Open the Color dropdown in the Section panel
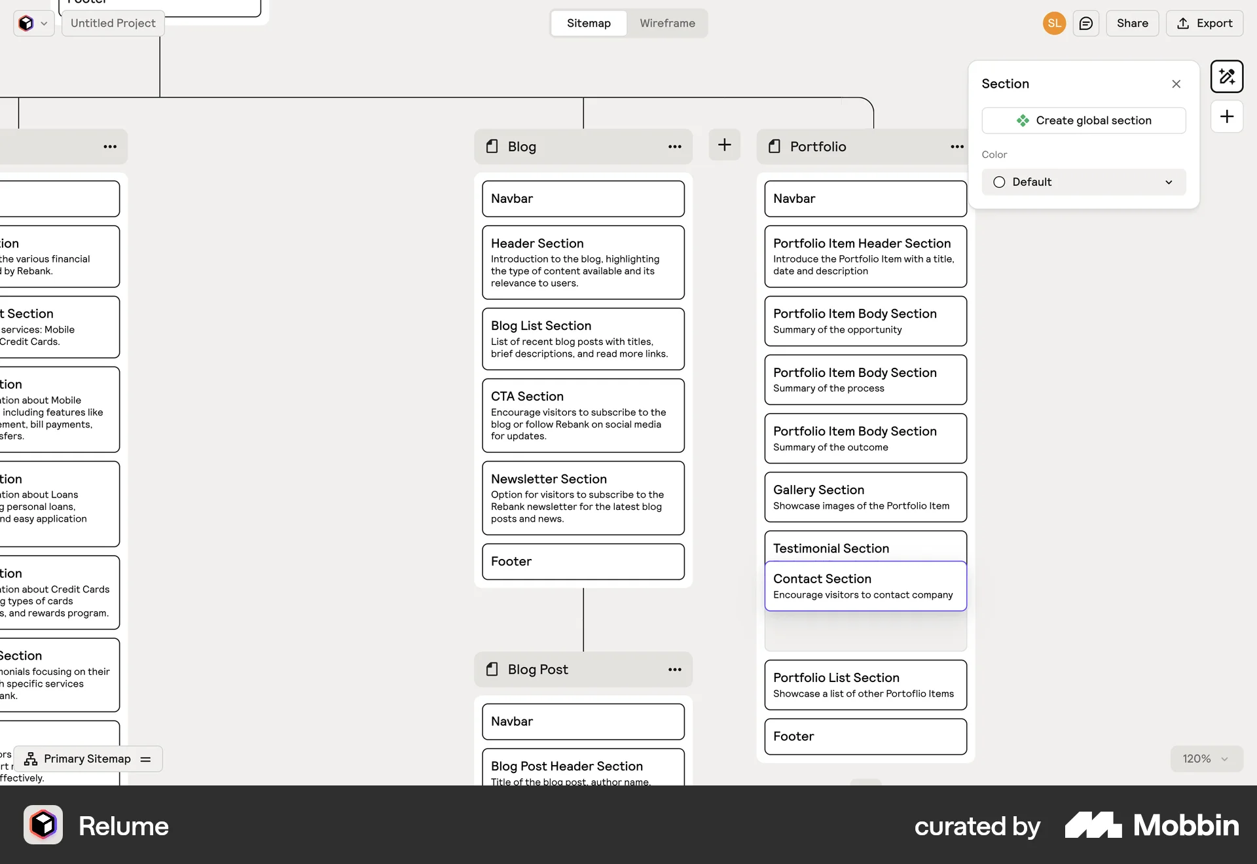1257x864 pixels. click(x=1169, y=181)
